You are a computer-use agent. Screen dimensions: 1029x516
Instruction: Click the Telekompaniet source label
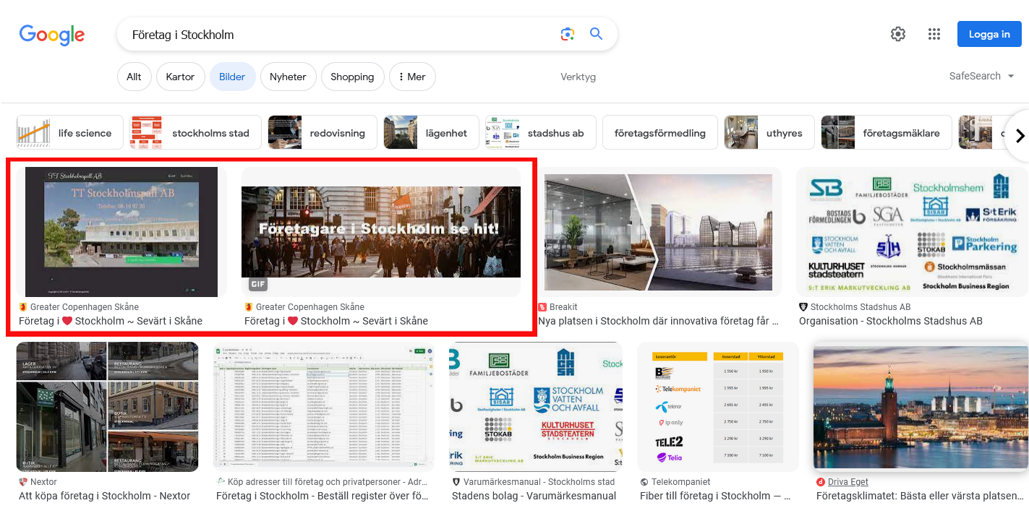[x=680, y=482]
